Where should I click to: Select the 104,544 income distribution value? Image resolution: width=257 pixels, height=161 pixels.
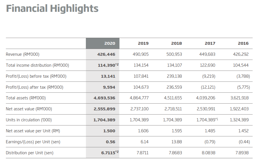[x=241, y=65]
